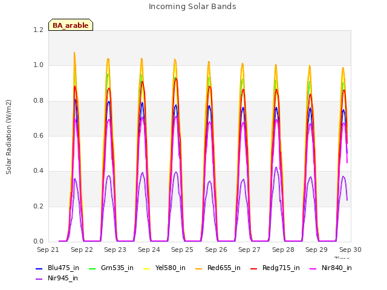
Task: Click the green Grn535_in legend swatch
Action: click(x=92, y=268)
